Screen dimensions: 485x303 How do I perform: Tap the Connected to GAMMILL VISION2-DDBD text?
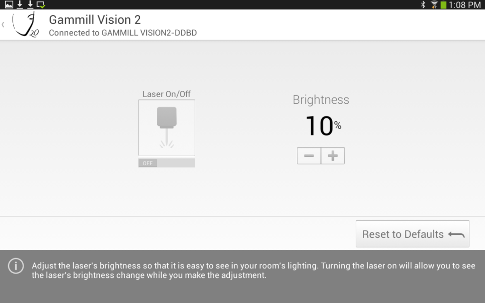pos(123,33)
